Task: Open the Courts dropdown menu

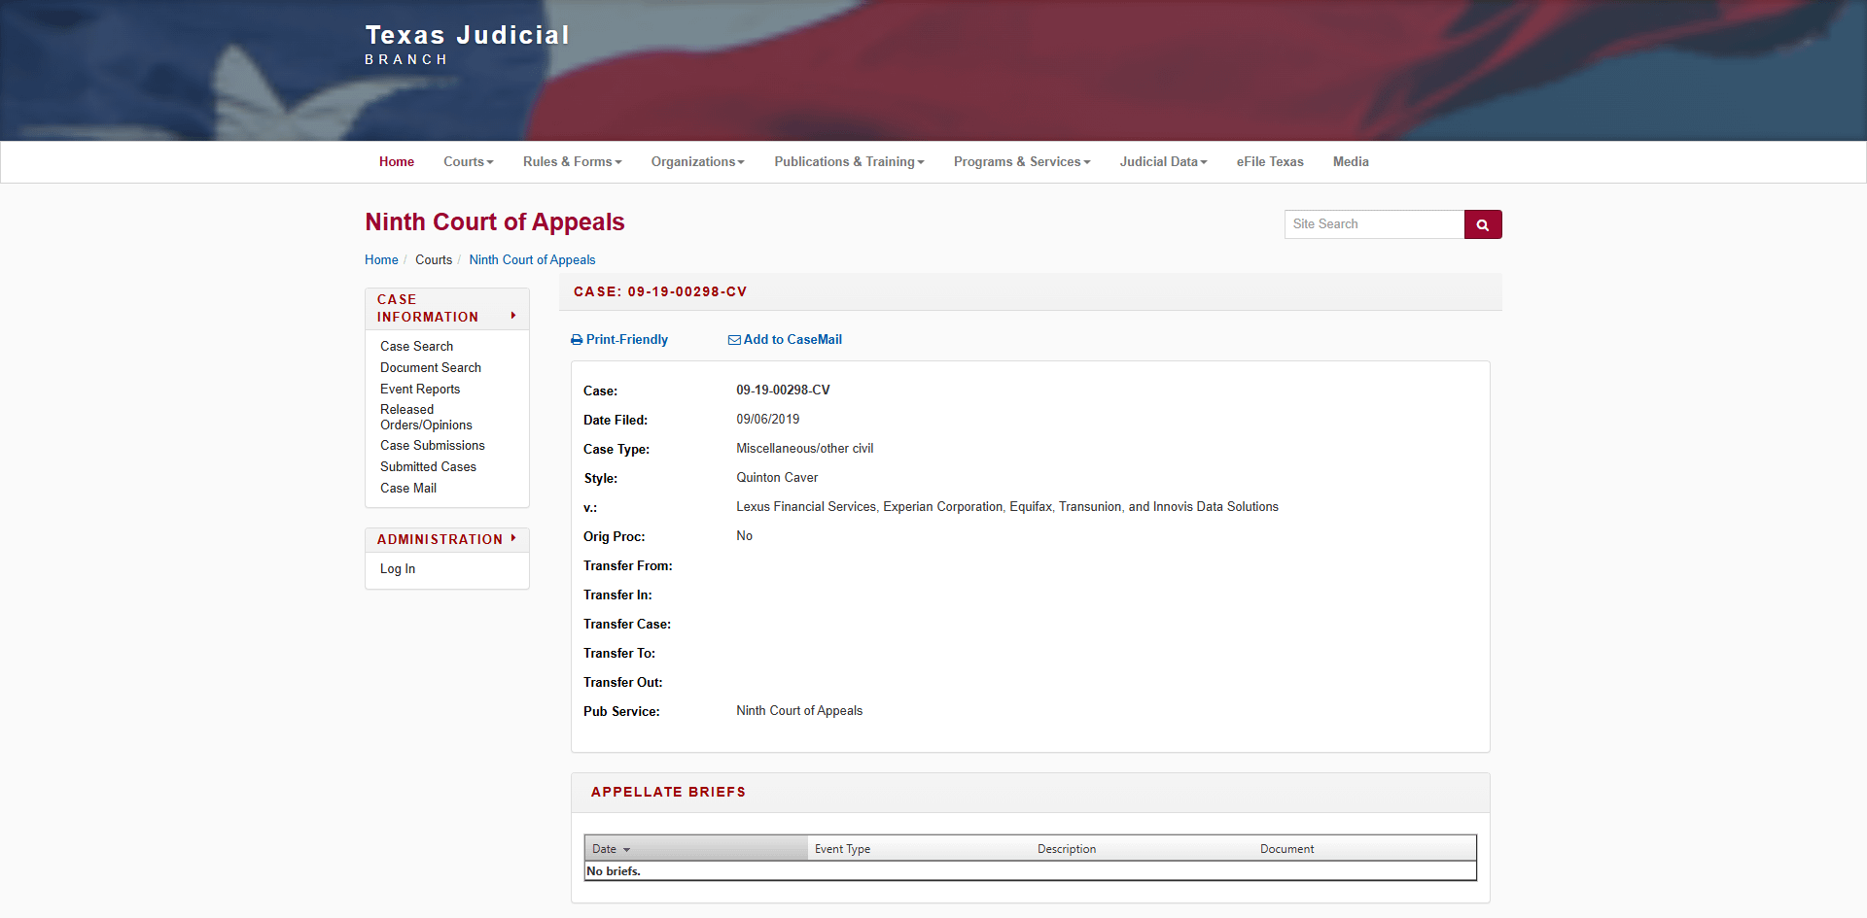Action: point(469,162)
